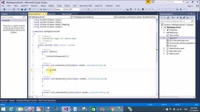Screen dimensions: 200x112
Task: Collapse the General group in Toolbox
Action: point(2,20)
